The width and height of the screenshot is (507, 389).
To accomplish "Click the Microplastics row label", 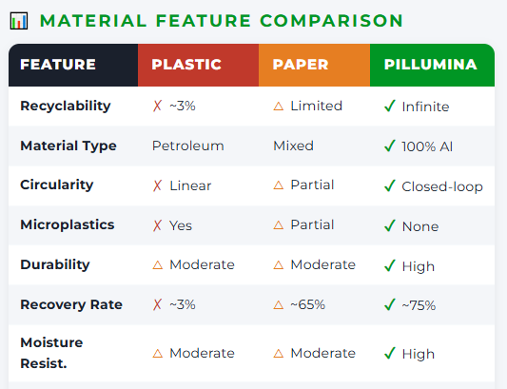I will 68,224.
